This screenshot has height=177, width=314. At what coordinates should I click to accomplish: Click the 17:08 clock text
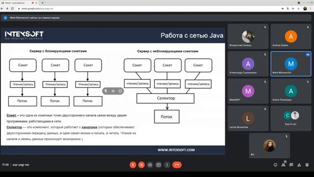5,165
